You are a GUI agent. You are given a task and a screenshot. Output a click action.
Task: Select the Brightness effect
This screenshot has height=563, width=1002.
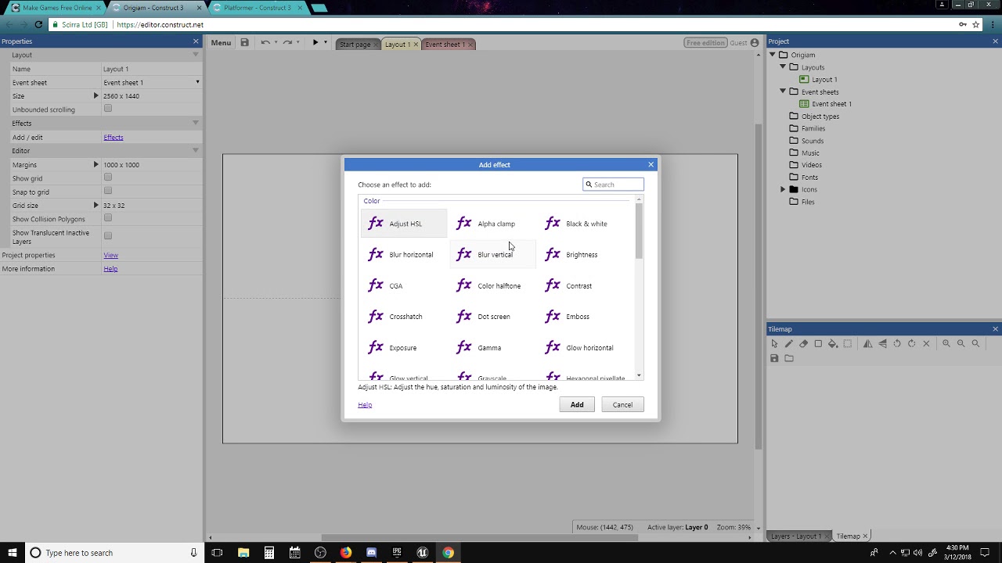point(581,255)
